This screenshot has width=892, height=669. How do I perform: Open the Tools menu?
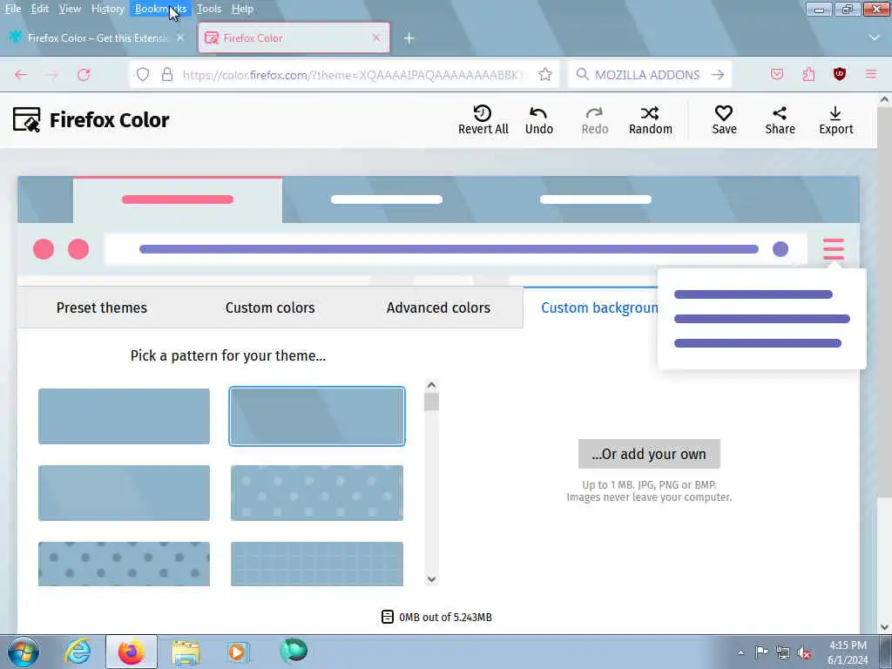point(209,9)
